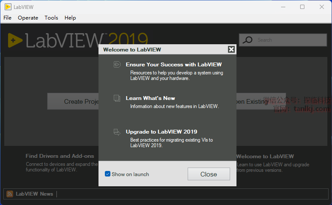Click the LabVIEW News label
Screen dimensions: 332x205
click(x=34, y=194)
